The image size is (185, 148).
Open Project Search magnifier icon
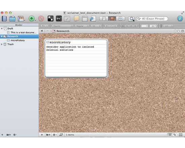[x=131, y=19]
